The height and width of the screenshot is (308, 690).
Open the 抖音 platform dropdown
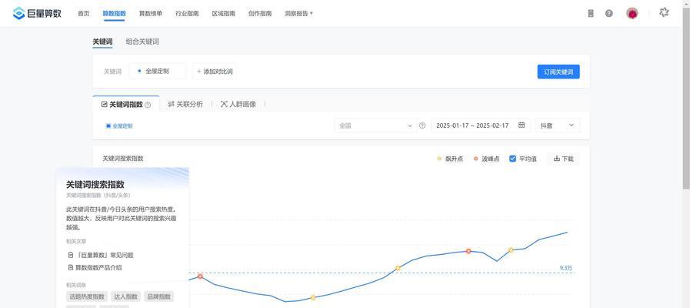coord(558,126)
